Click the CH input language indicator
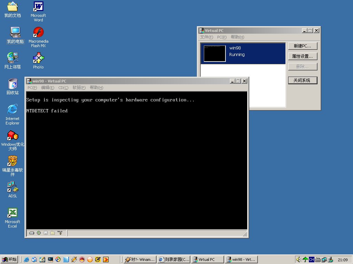Screen dimensions: 353x264 tap(312, 260)
